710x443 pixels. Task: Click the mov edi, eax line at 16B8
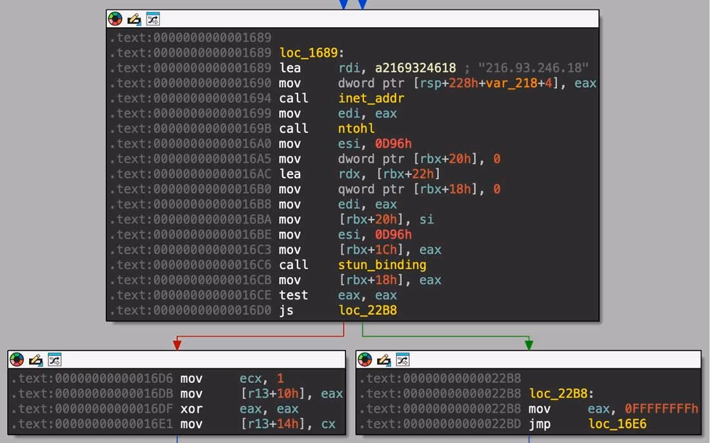coord(338,205)
